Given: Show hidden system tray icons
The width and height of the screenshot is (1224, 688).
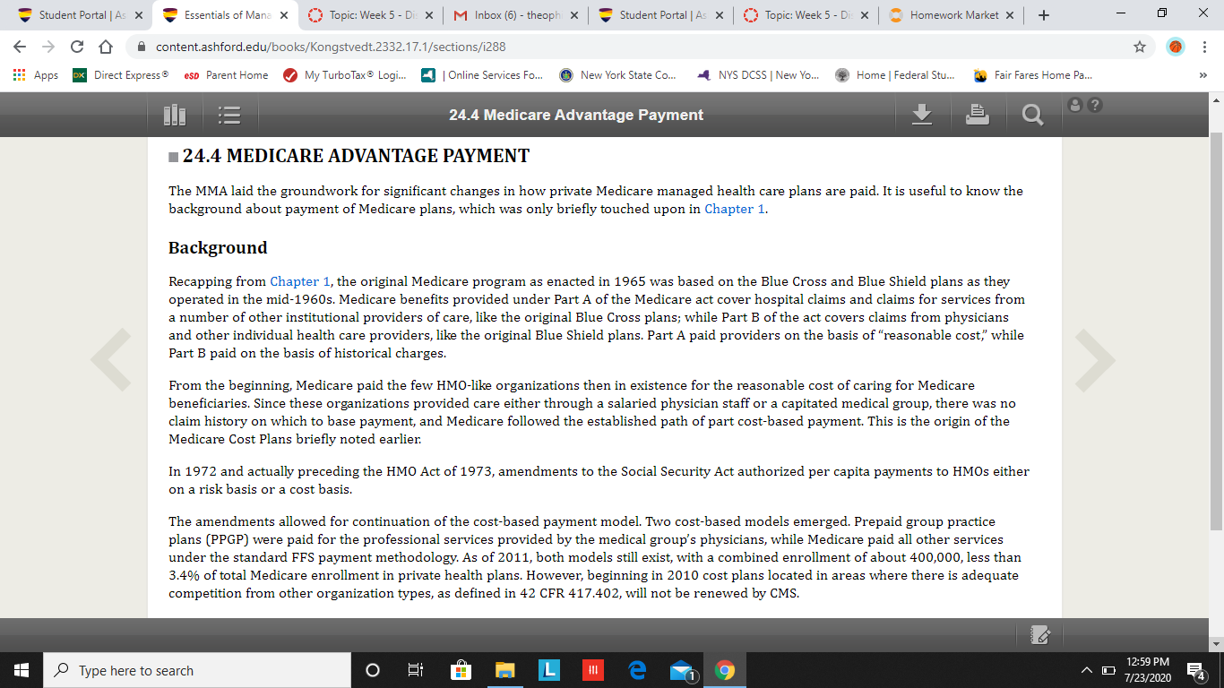Looking at the screenshot, I should pyautogui.click(x=1087, y=670).
